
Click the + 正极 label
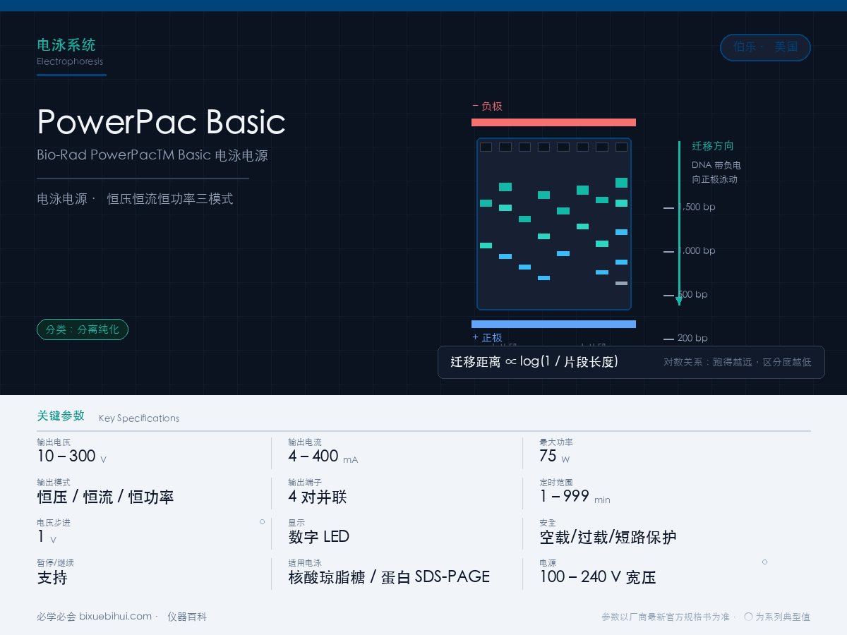pyautogui.click(x=487, y=338)
